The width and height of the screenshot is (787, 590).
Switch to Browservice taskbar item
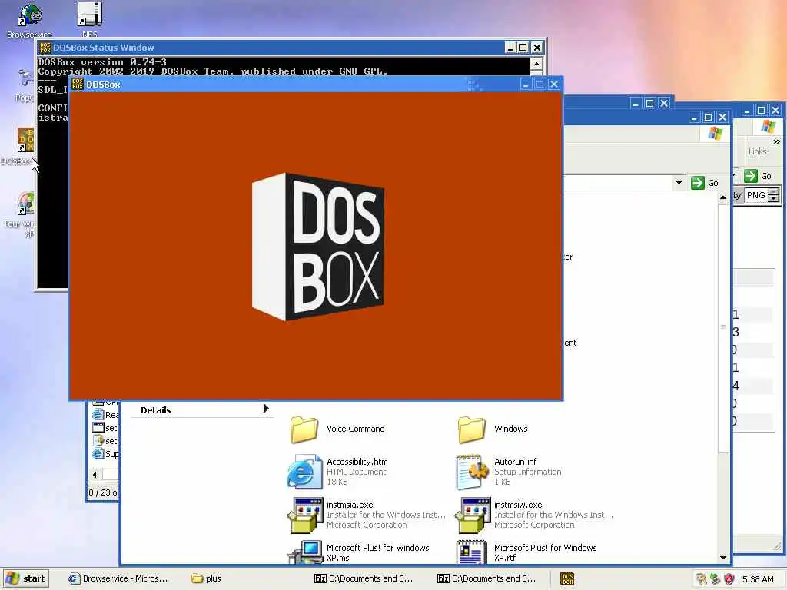[x=118, y=578]
